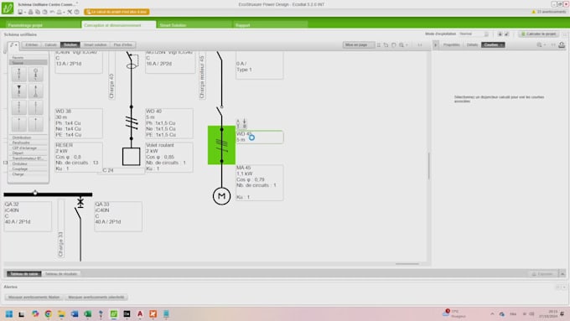Open the Mise en page dropdown
The height and width of the screenshot is (321, 570).
point(359,44)
